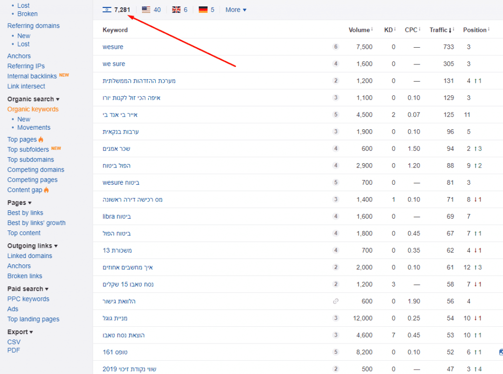Open New under Referring domains
Image resolution: width=503 pixels, height=374 pixels.
(24, 36)
